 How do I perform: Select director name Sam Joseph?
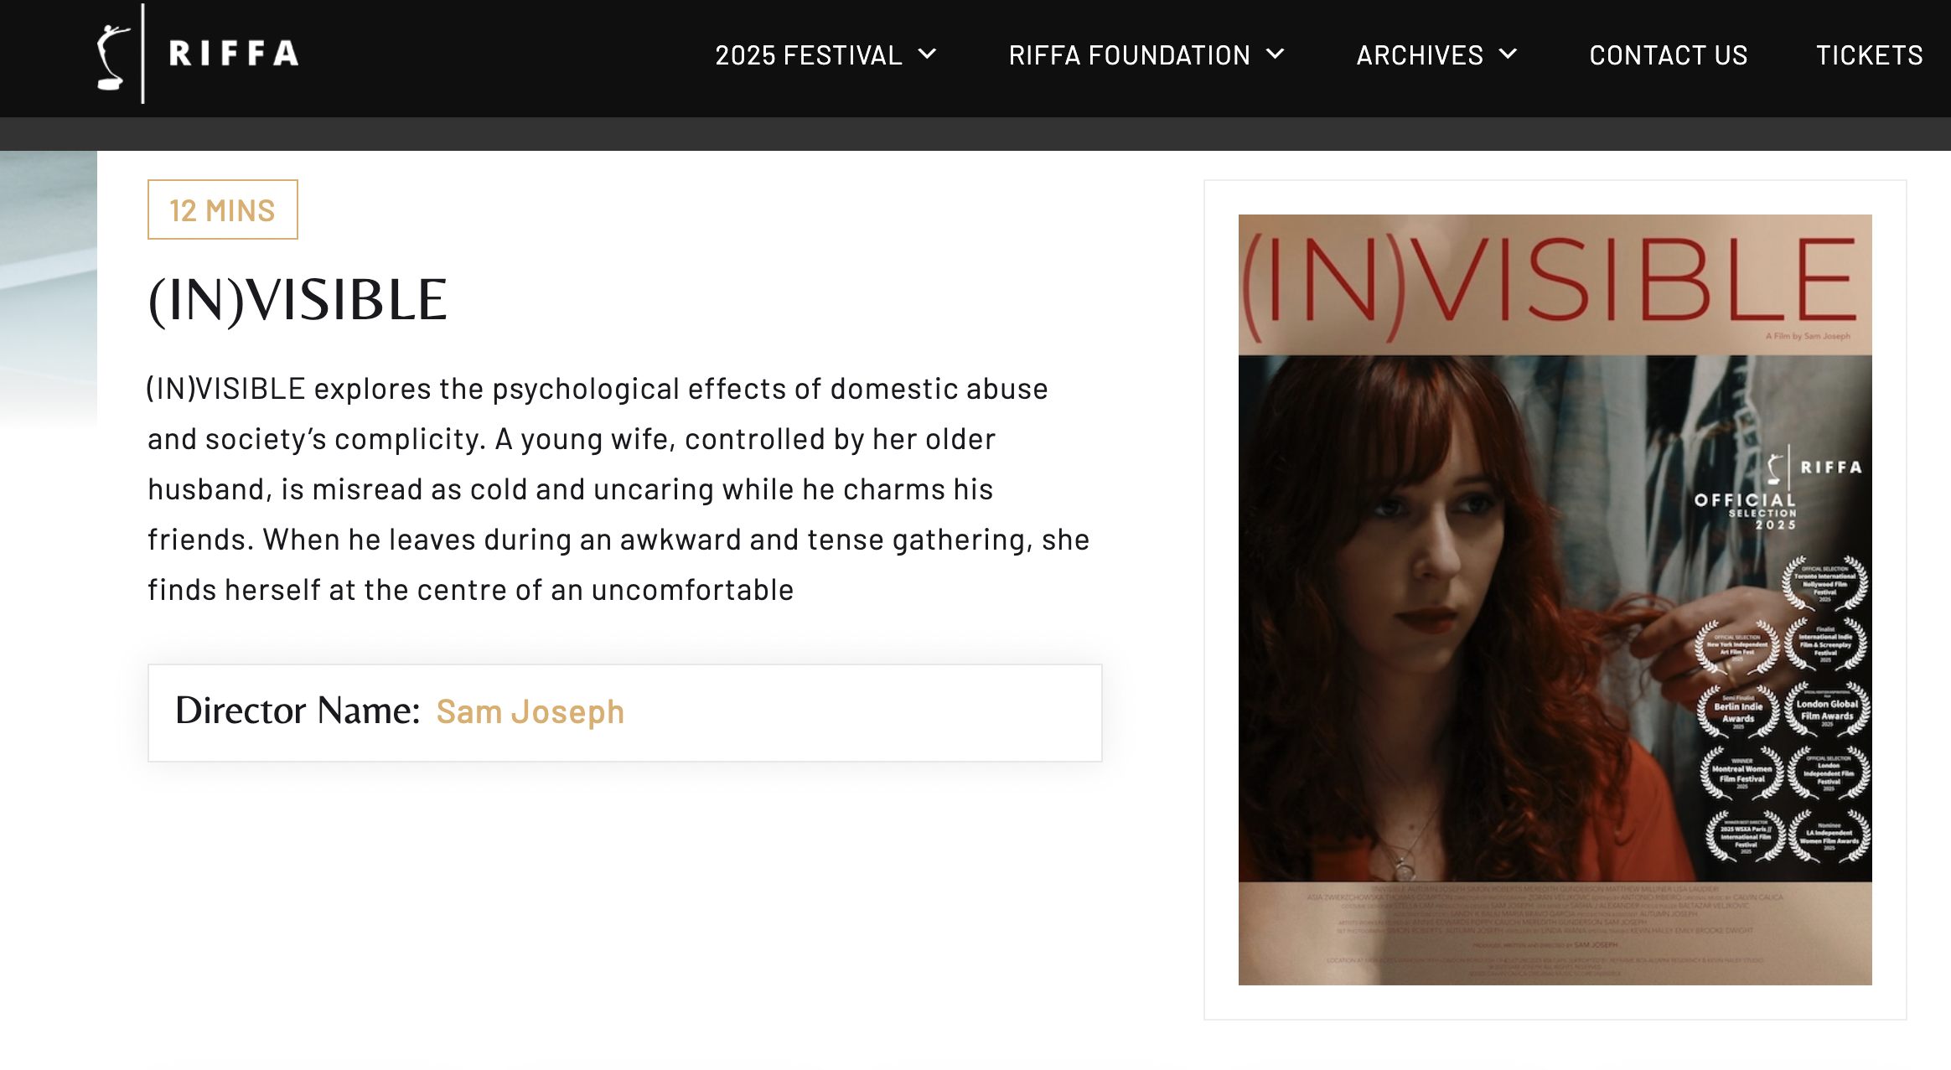coord(530,711)
